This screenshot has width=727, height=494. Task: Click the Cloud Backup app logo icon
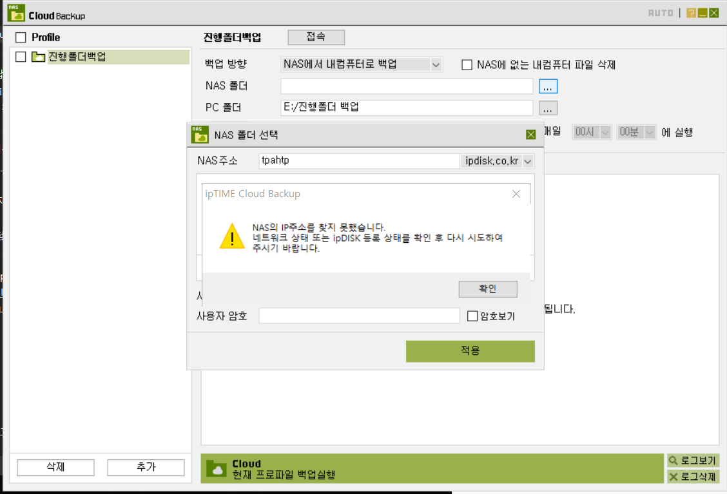(x=16, y=13)
